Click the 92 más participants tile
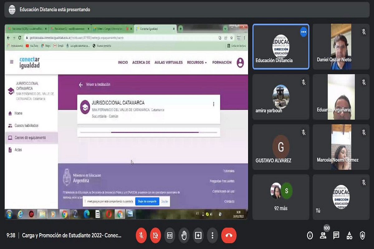The image size is (374, 249). click(x=281, y=197)
